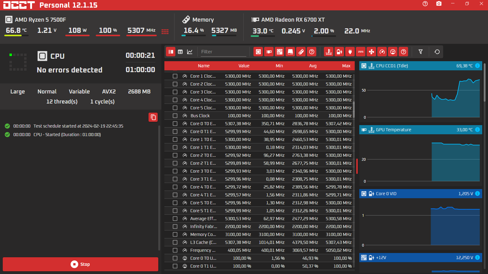Tick the checkbox for the Core 1 Clock row

(x=175, y=76)
